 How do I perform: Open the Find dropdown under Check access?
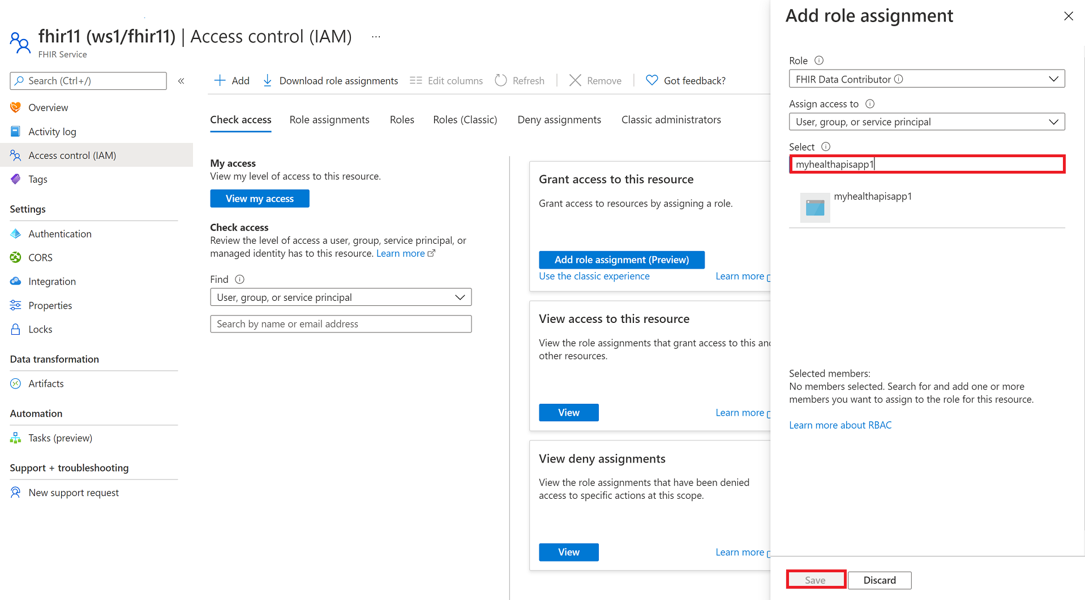[x=341, y=297]
